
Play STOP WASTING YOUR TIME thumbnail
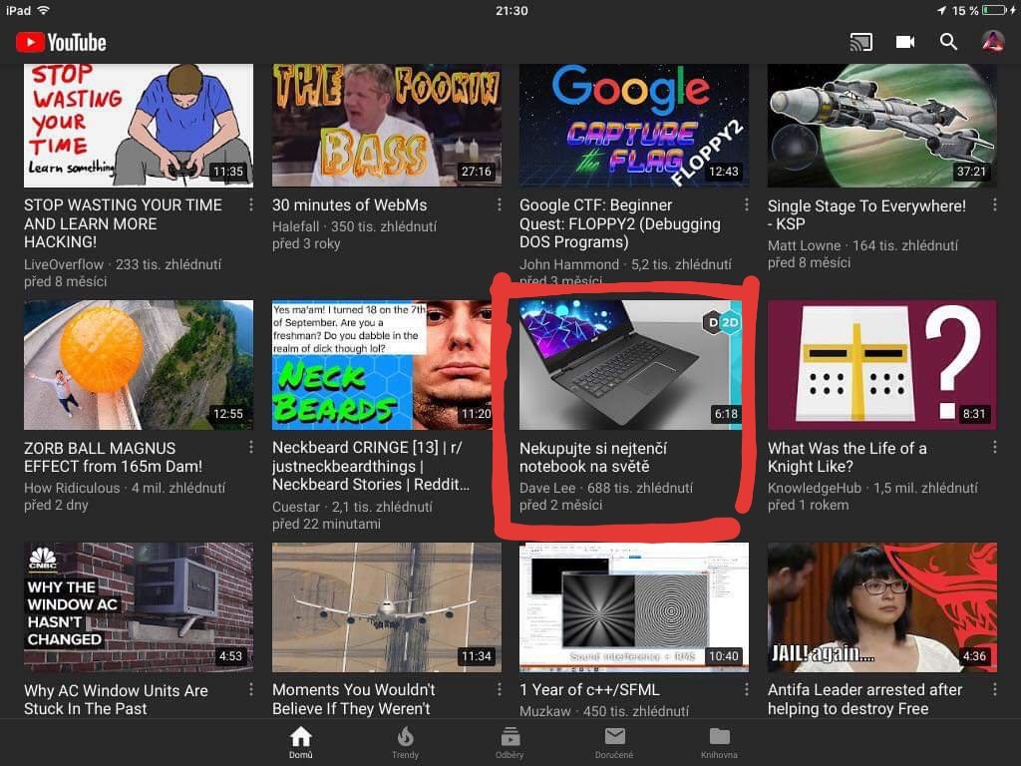coord(139,125)
